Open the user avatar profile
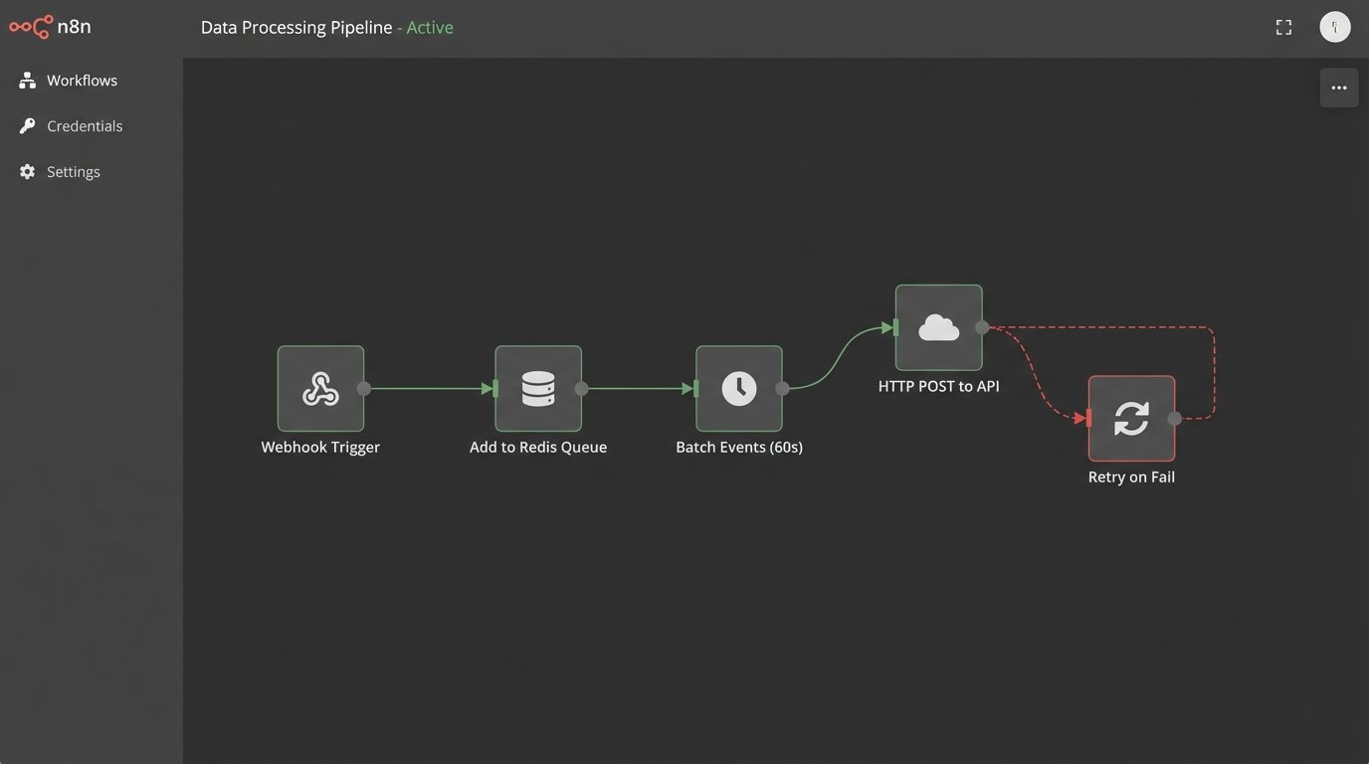Viewport: 1369px width, 764px height. [x=1334, y=28]
